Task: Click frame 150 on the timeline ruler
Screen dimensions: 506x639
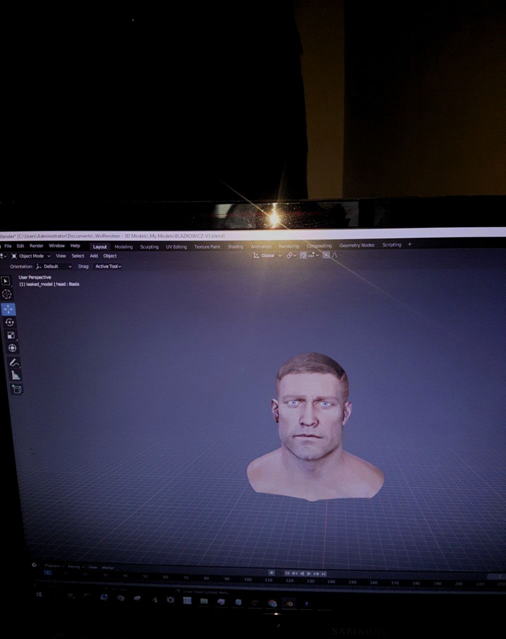Action: click(x=352, y=582)
